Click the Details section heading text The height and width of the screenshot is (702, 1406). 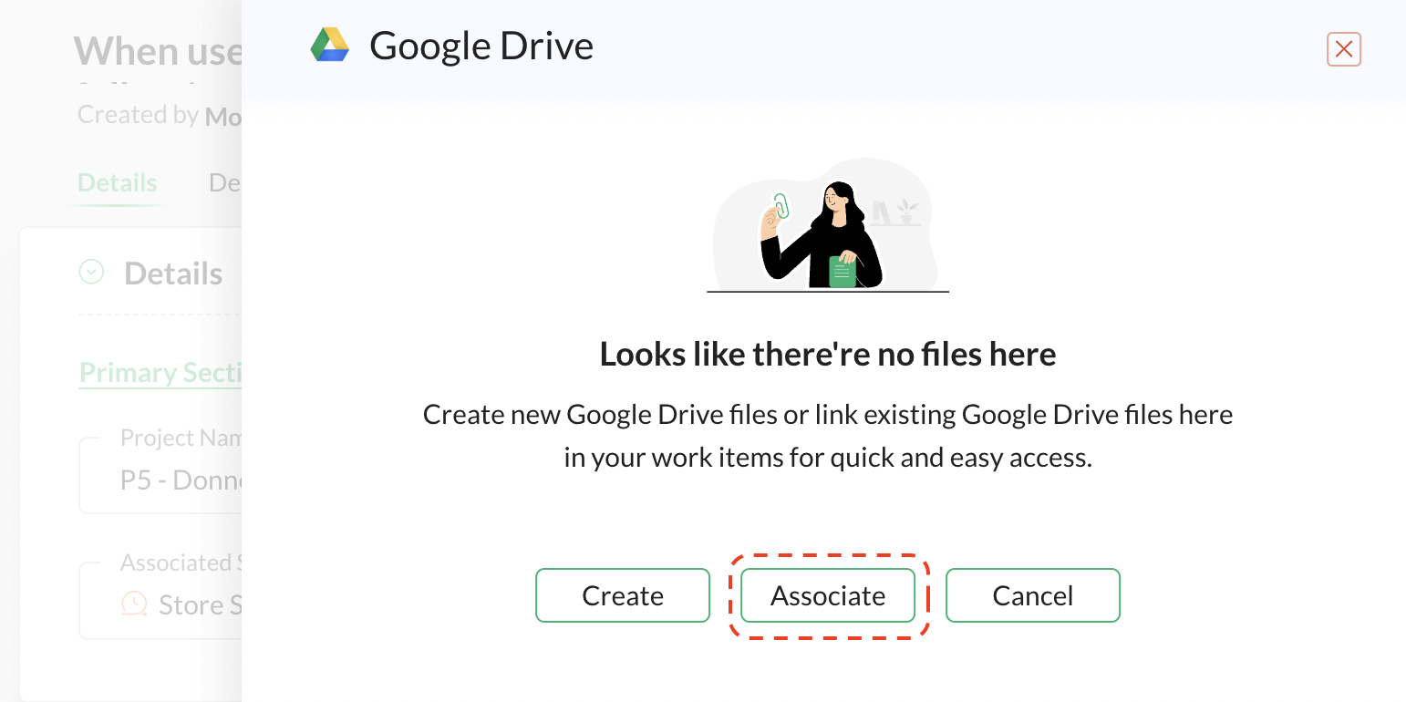click(x=173, y=274)
